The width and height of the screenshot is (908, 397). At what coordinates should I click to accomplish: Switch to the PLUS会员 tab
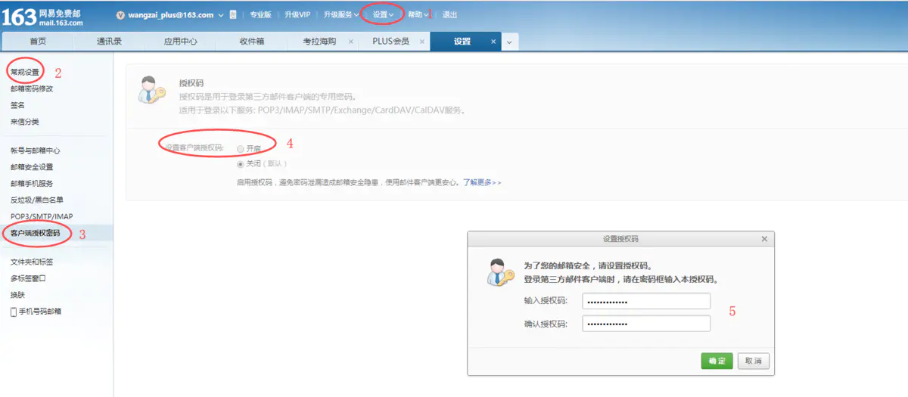click(390, 42)
